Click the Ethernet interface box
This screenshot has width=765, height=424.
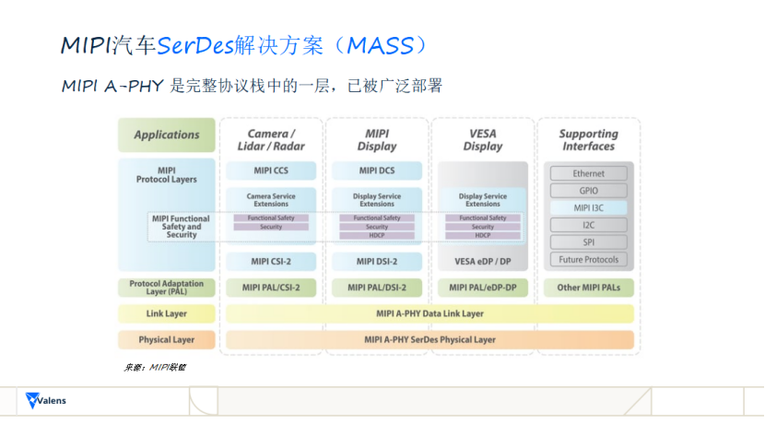pos(588,173)
